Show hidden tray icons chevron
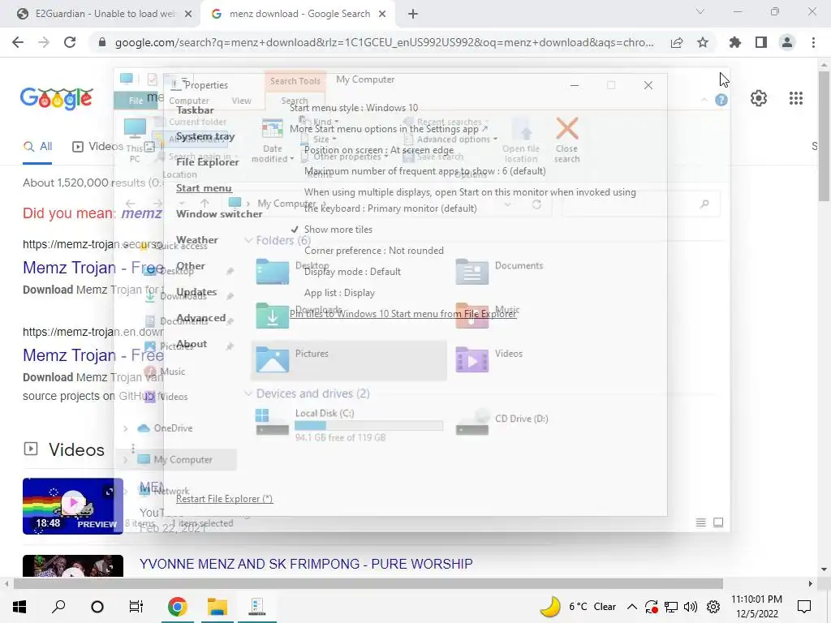 (631, 607)
